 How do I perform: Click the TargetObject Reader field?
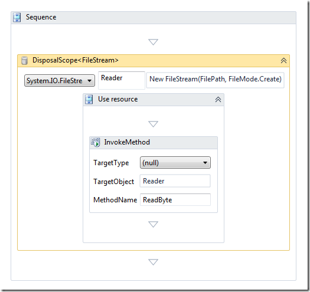(x=175, y=181)
